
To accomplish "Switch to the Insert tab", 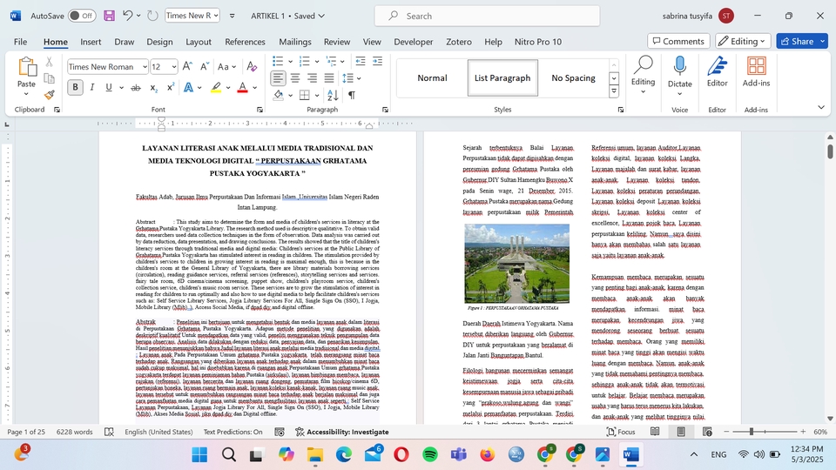I will click(x=91, y=42).
